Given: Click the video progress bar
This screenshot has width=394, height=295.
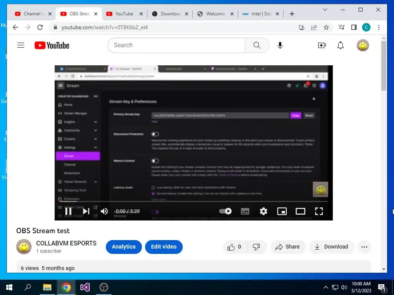Looking at the screenshot, I should pyautogui.click(x=194, y=201).
